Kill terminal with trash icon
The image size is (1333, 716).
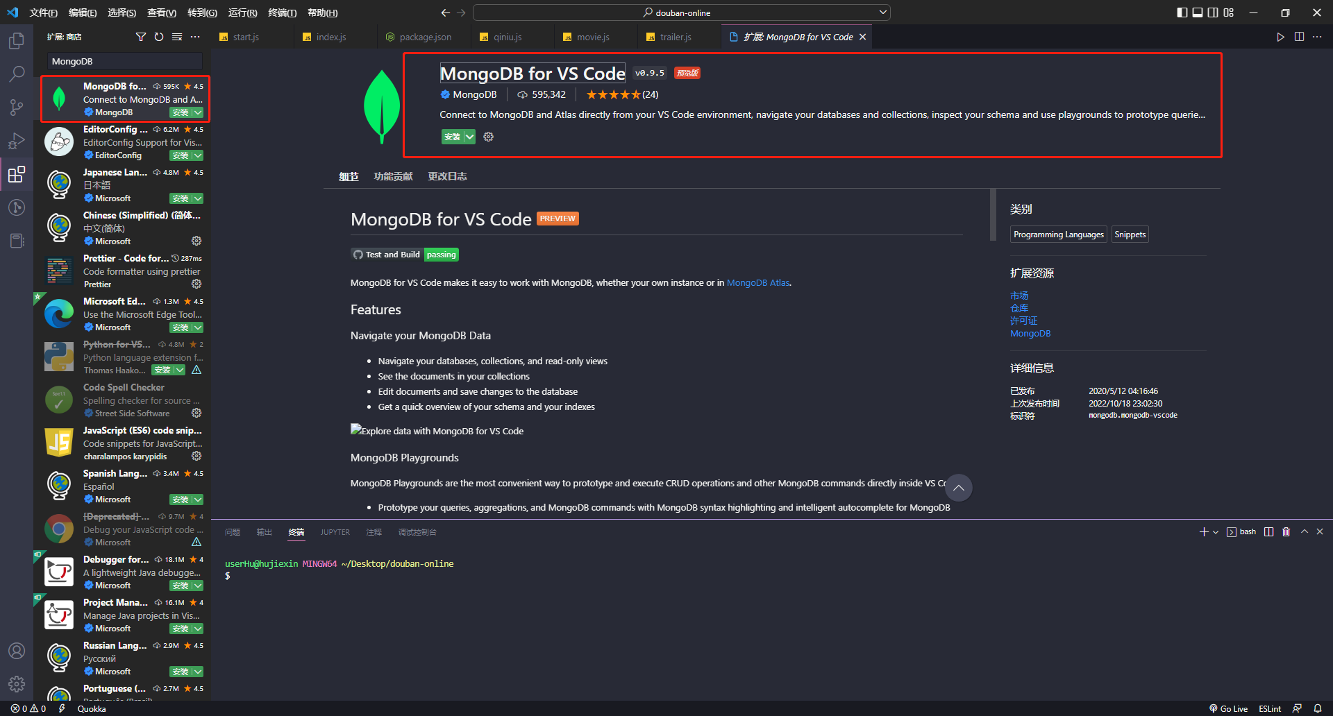(1286, 532)
